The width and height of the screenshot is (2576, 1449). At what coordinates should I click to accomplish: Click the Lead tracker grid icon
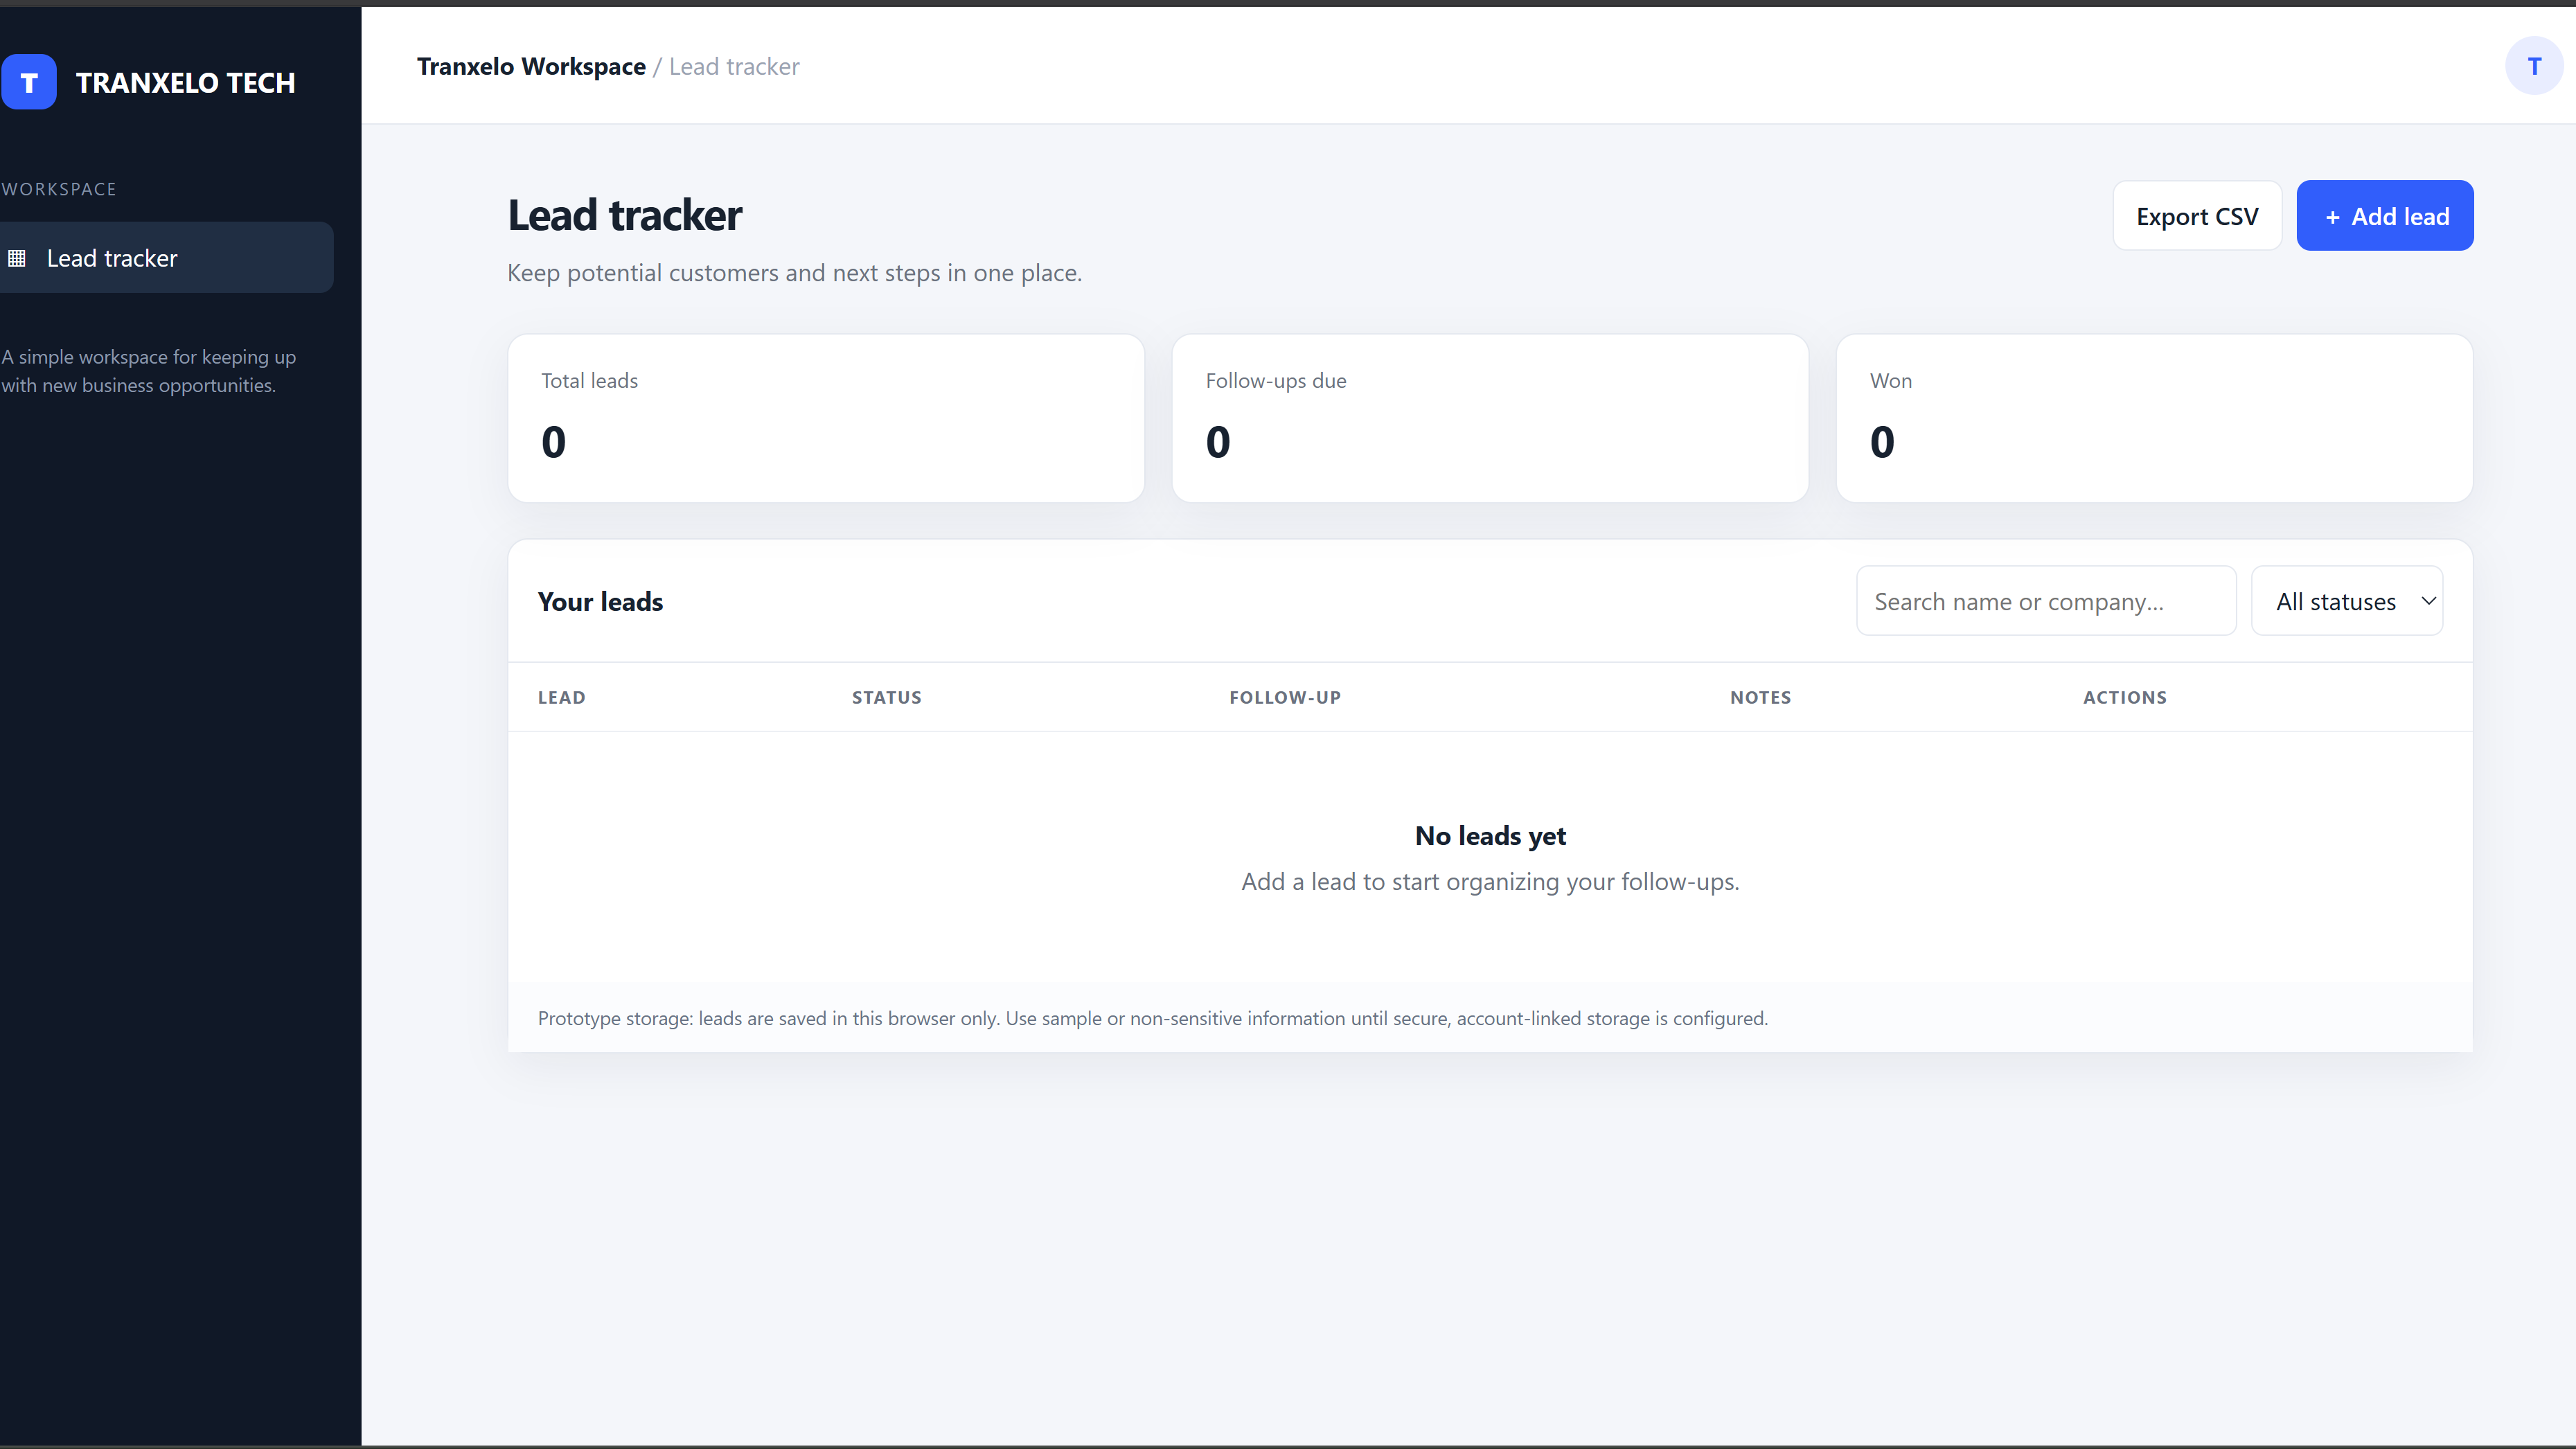(17, 258)
